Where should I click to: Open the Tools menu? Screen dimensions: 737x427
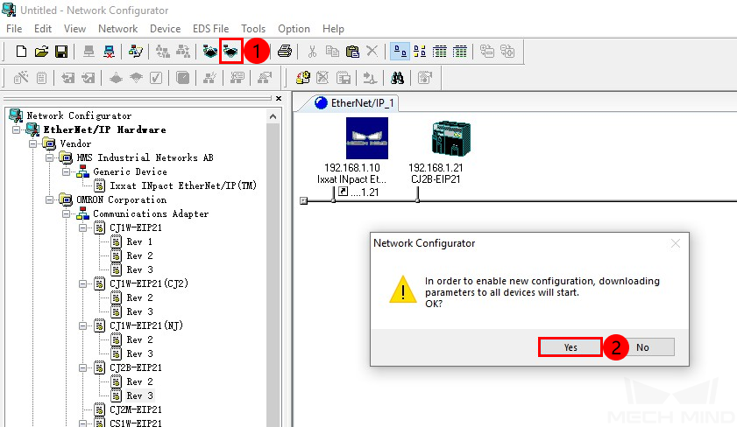(253, 29)
